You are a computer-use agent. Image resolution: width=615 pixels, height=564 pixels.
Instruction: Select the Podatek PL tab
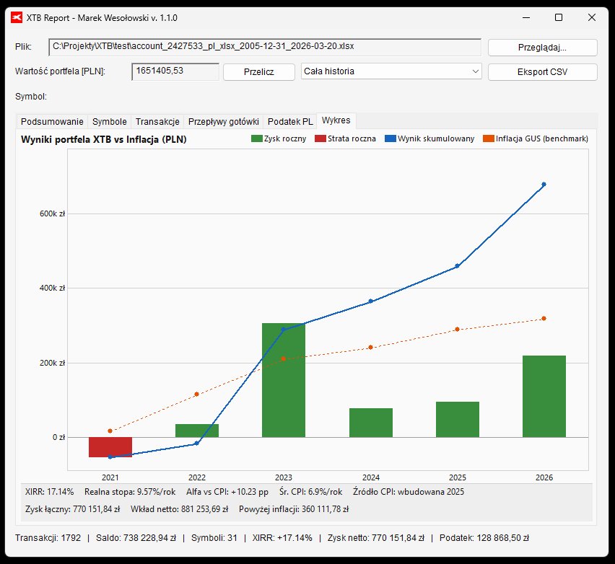(x=290, y=121)
